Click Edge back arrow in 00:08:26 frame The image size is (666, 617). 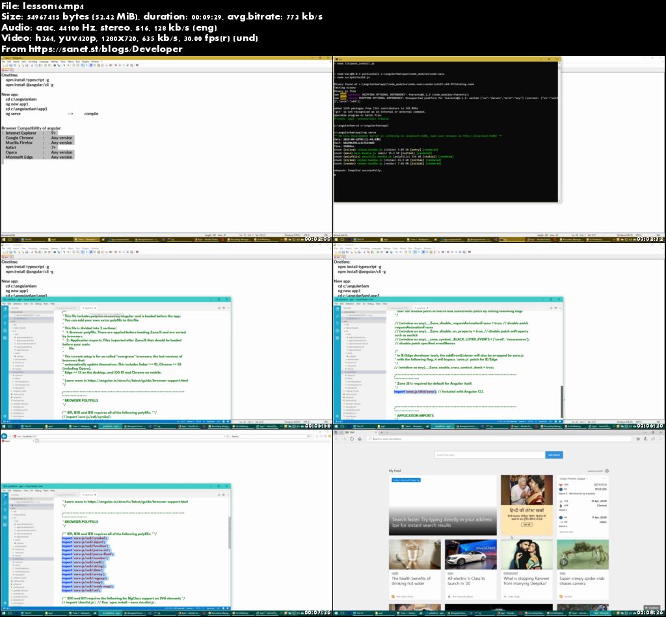pyautogui.click(x=336, y=439)
